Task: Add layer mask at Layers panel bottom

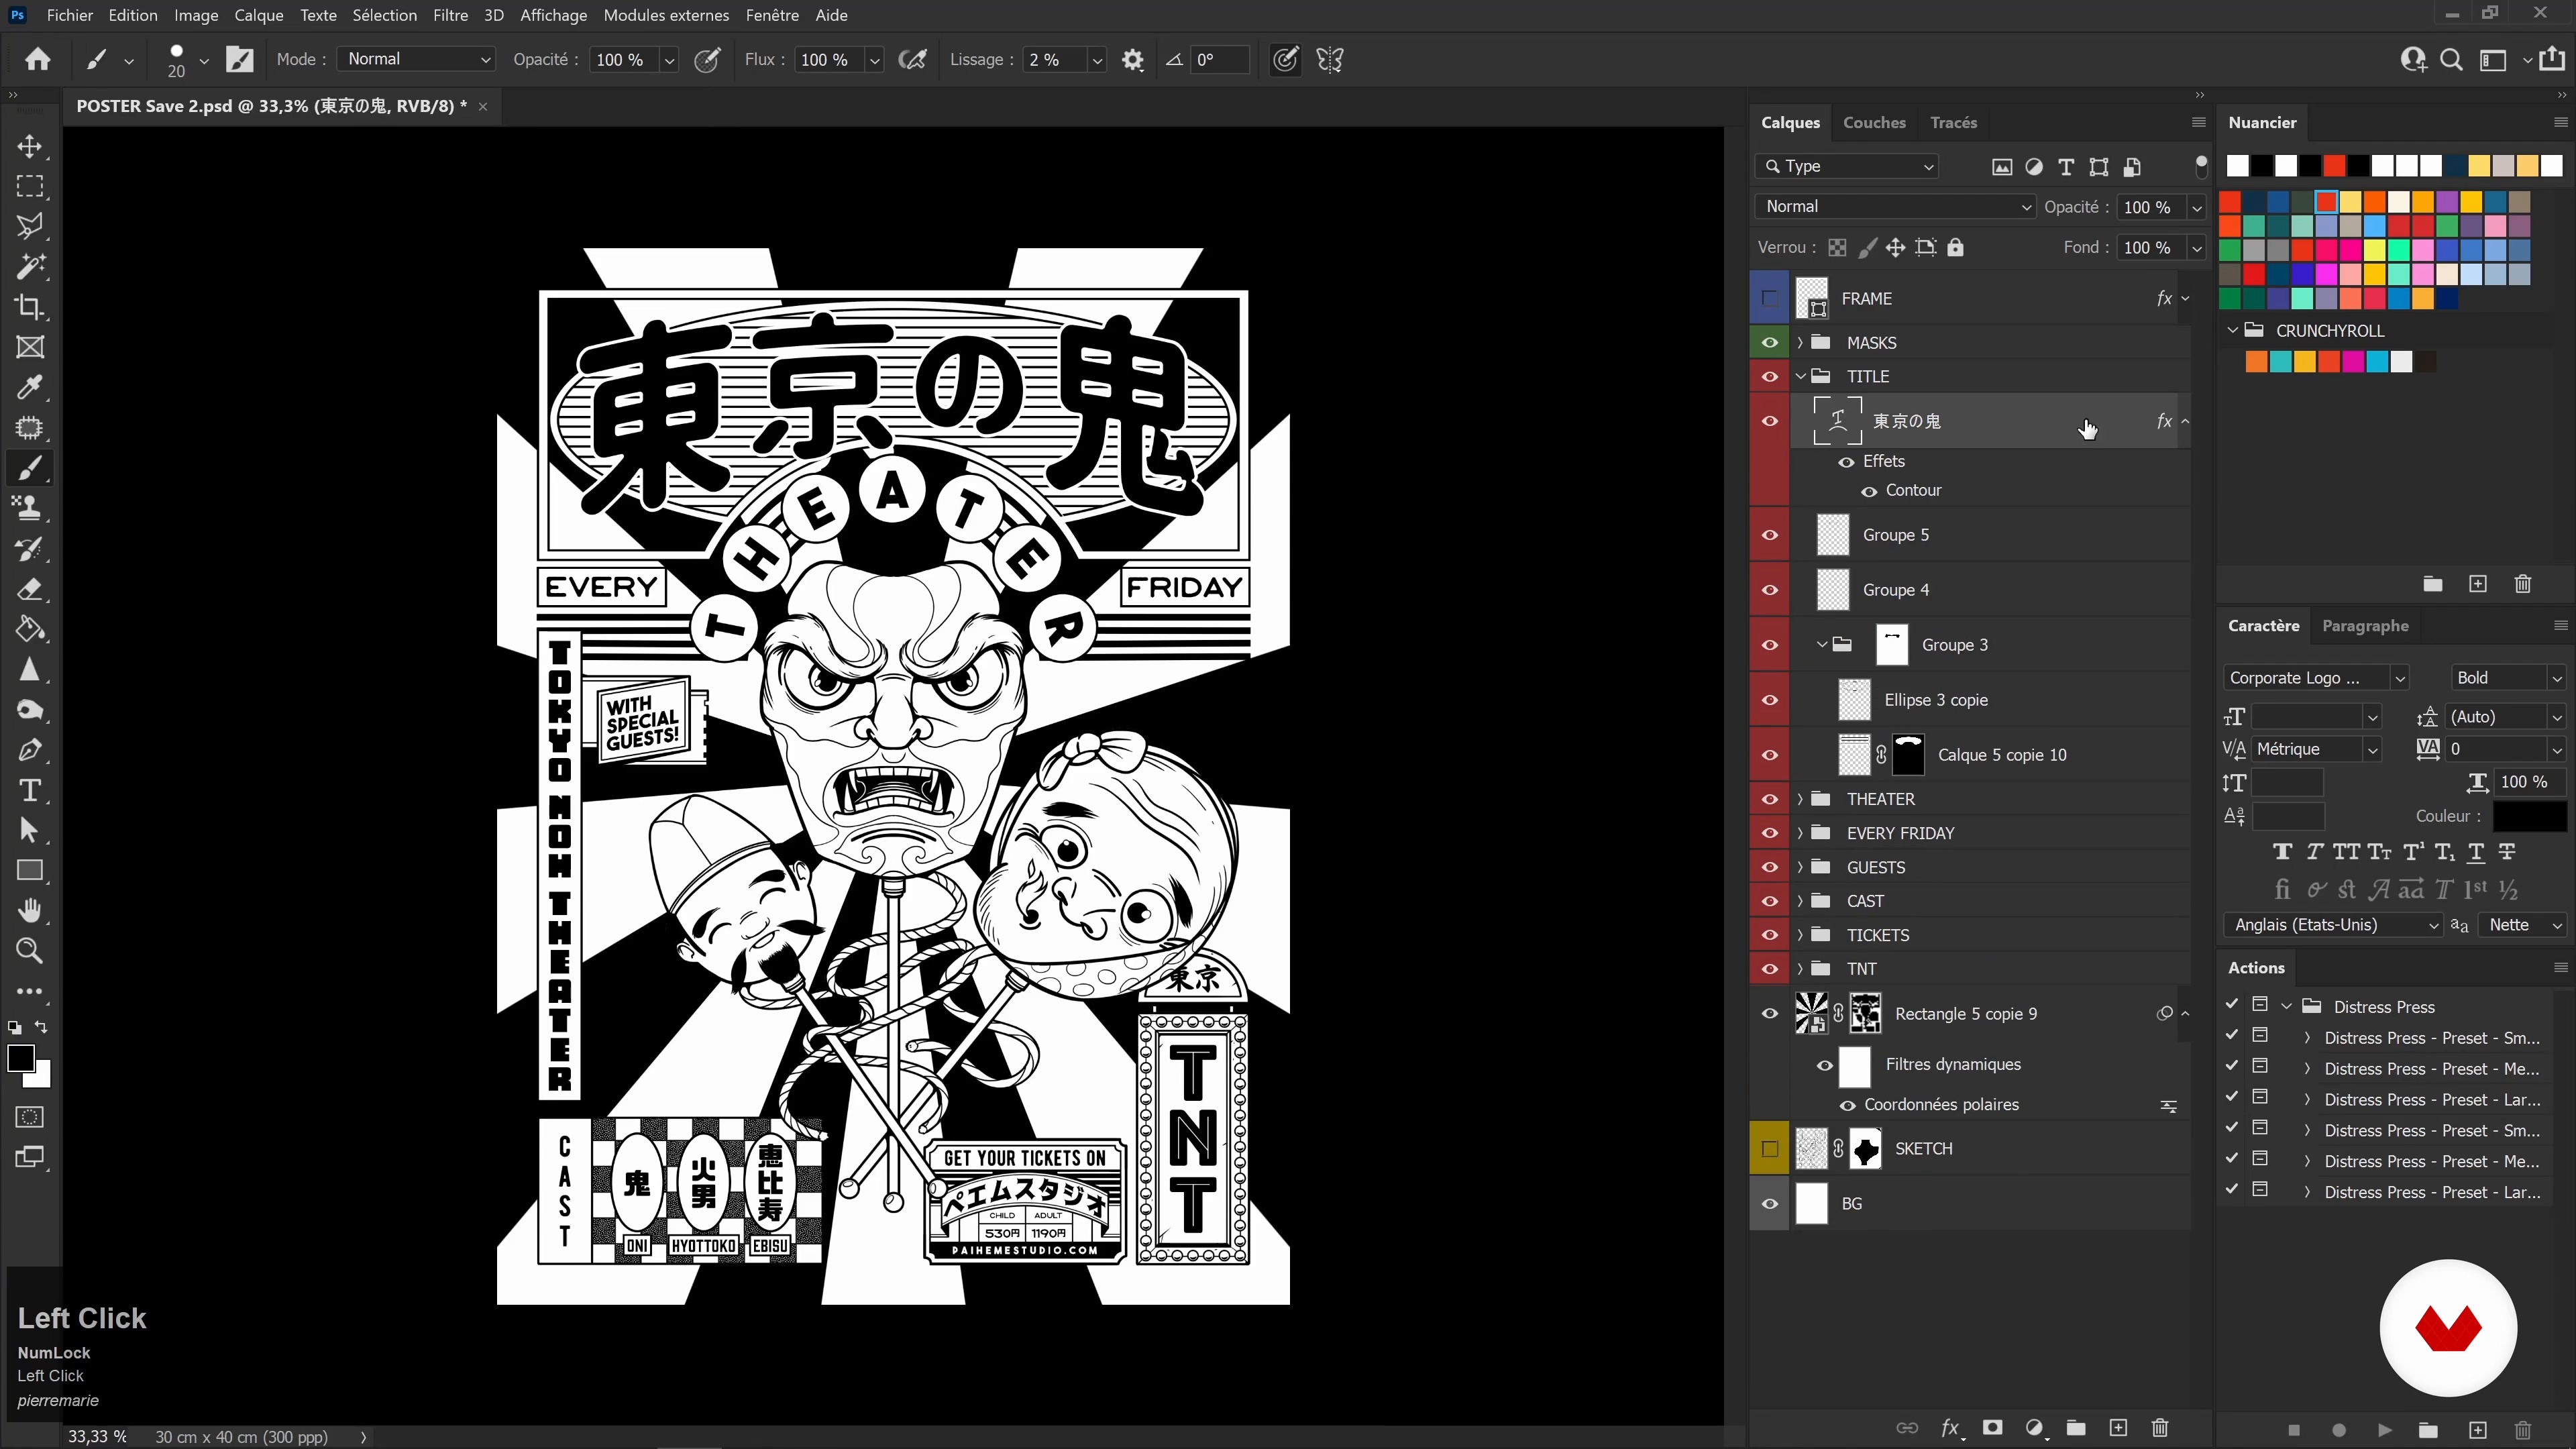Action: click(x=1992, y=1428)
